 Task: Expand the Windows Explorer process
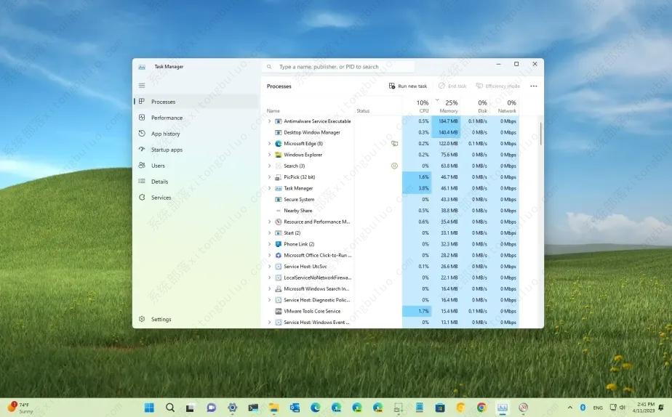(x=270, y=155)
